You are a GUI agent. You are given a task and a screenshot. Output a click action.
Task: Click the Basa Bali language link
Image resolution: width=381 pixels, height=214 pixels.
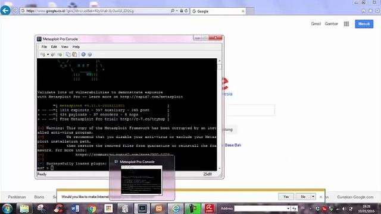(x=233, y=145)
